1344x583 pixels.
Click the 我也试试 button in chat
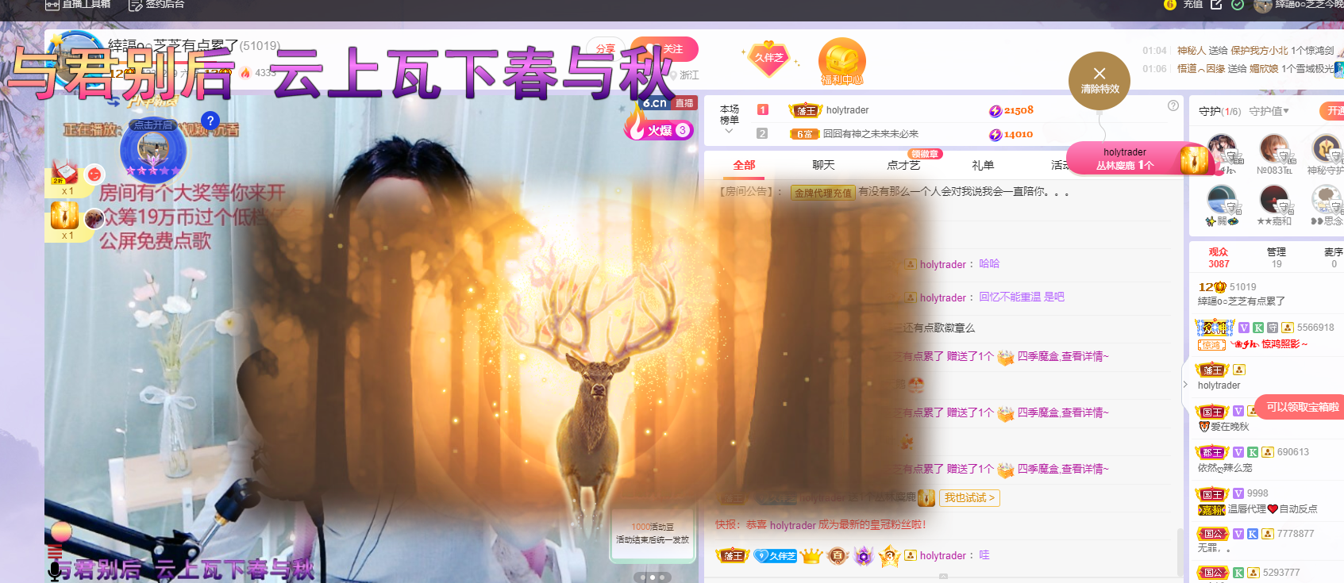969,498
